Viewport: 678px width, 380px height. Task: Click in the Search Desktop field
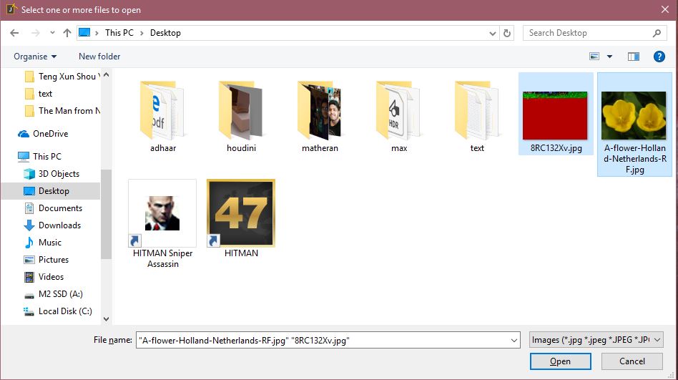[x=588, y=33]
